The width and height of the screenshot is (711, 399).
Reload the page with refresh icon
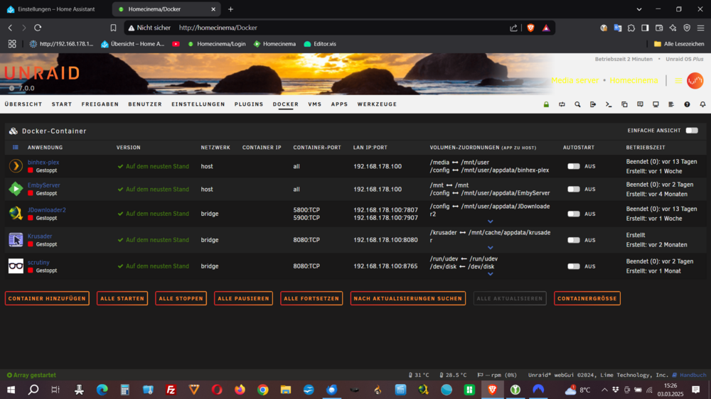point(38,28)
